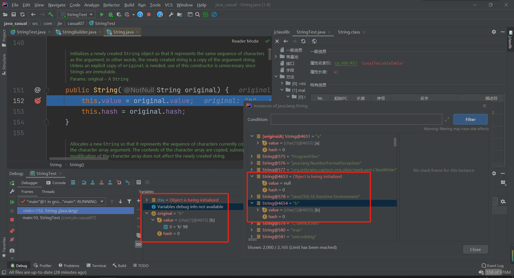Resume Program in the debugger

click(x=12, y=202)
